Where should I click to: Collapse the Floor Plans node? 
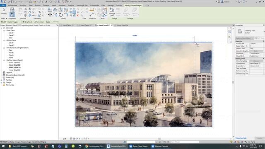(x=4, y=30)
